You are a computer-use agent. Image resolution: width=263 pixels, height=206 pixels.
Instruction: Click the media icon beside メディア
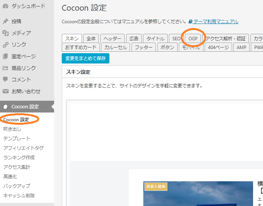point(5,33)
